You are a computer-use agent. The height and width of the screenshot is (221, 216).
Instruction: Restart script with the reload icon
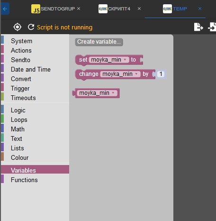pos(31,27)
